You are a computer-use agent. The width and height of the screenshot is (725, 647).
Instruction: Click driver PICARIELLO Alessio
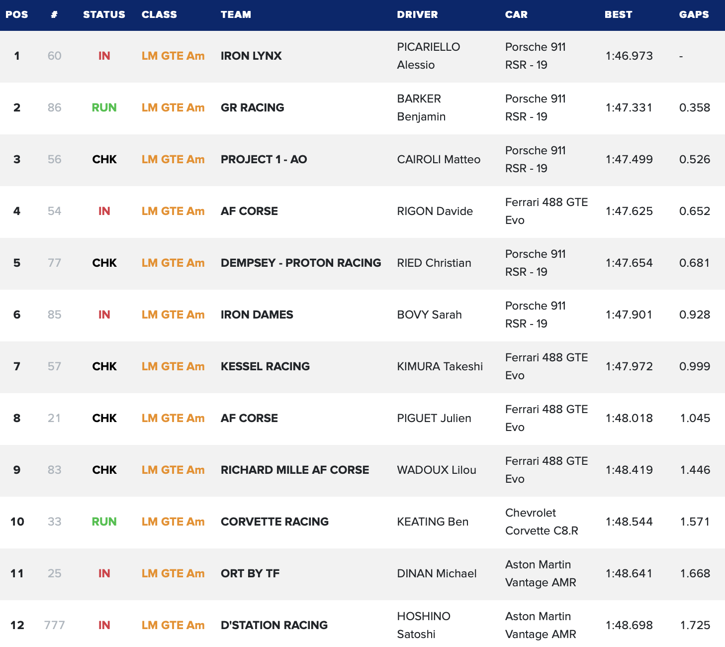click(429, 56)
